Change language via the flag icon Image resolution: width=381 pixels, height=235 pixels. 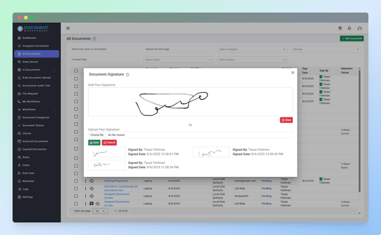340,28
